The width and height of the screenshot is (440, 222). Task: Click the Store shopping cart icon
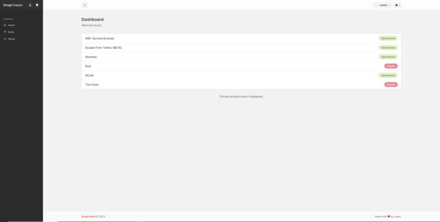click(x=5, y=32)
